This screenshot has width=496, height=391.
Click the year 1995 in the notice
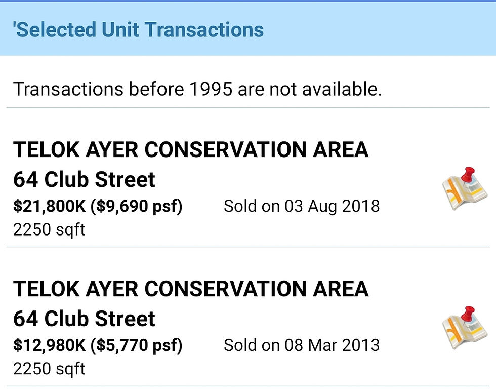click(211, 89)
